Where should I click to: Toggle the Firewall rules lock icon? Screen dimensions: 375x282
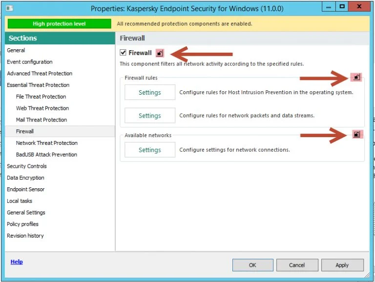[356, 77]
